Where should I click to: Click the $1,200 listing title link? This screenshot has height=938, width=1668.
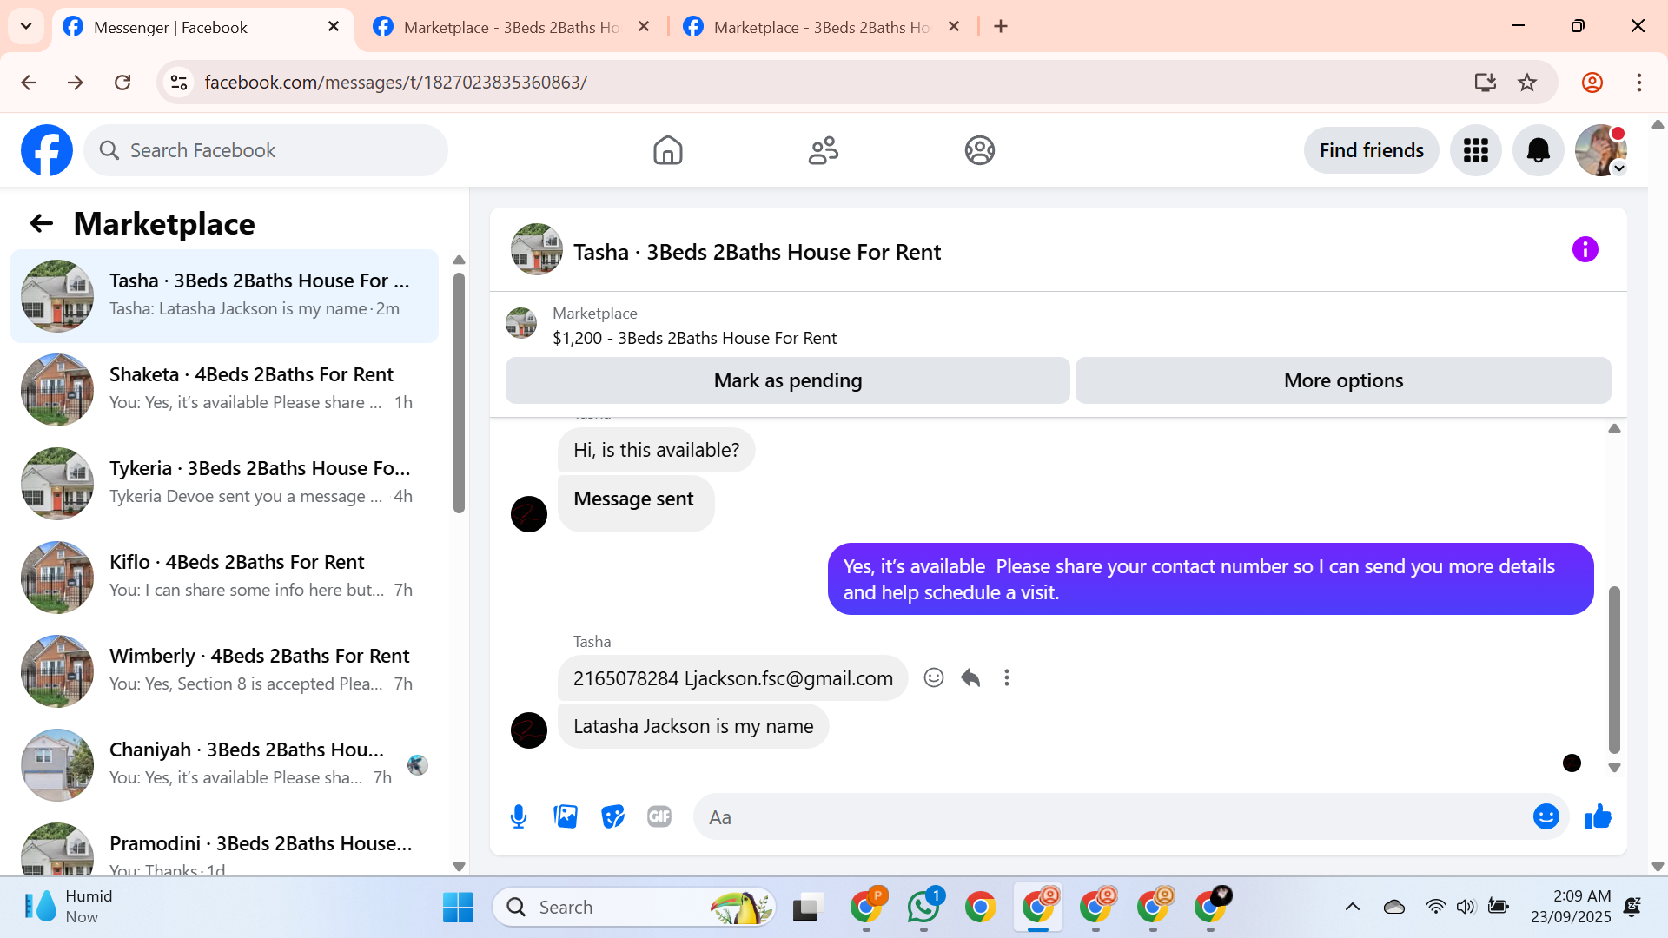click(x=694, y=338)
